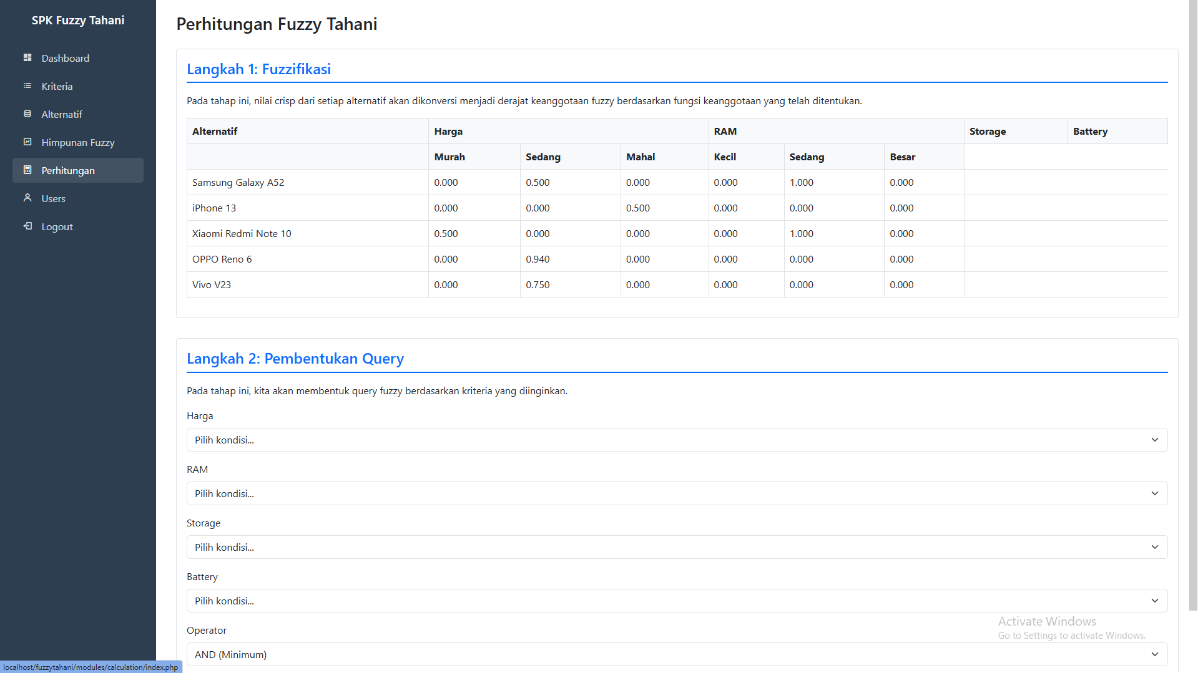Click the 0.940 value in OPPO row
1198x673 pixels.
pos(538,259)
